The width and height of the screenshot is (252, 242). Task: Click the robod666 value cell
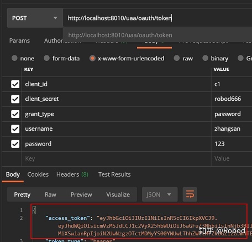[x=232, y=99]
